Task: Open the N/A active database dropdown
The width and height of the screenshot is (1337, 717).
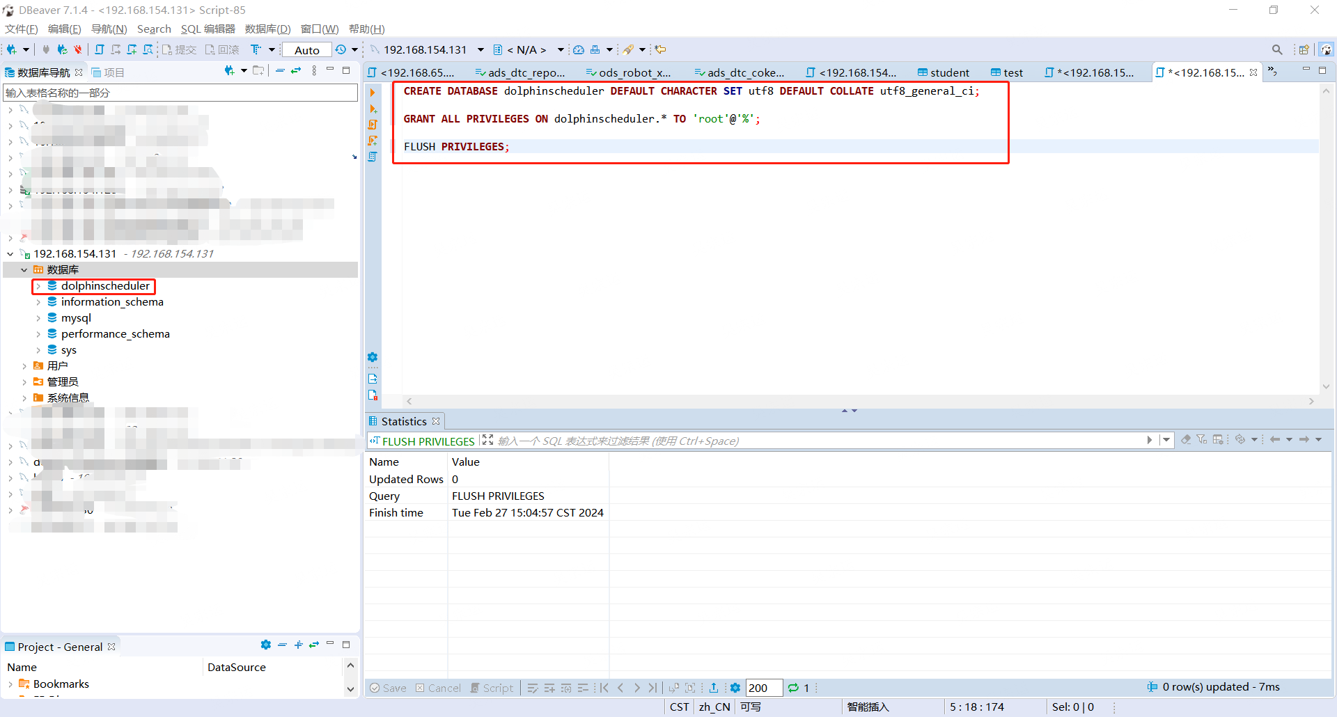Action: (560, 49)
